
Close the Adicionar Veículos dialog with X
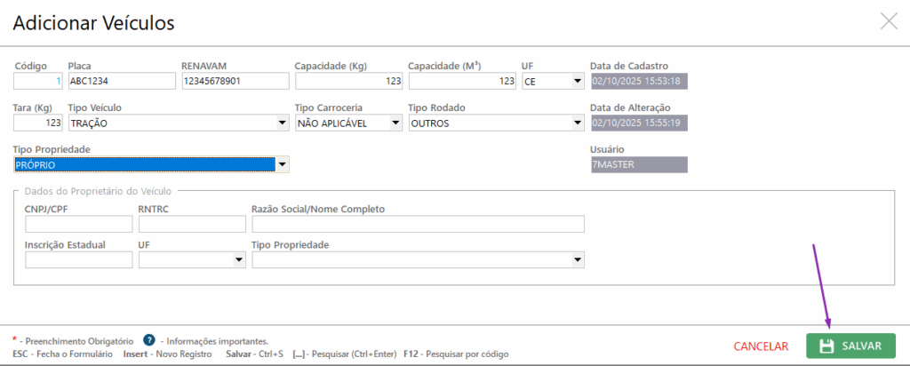coord(889,21)
